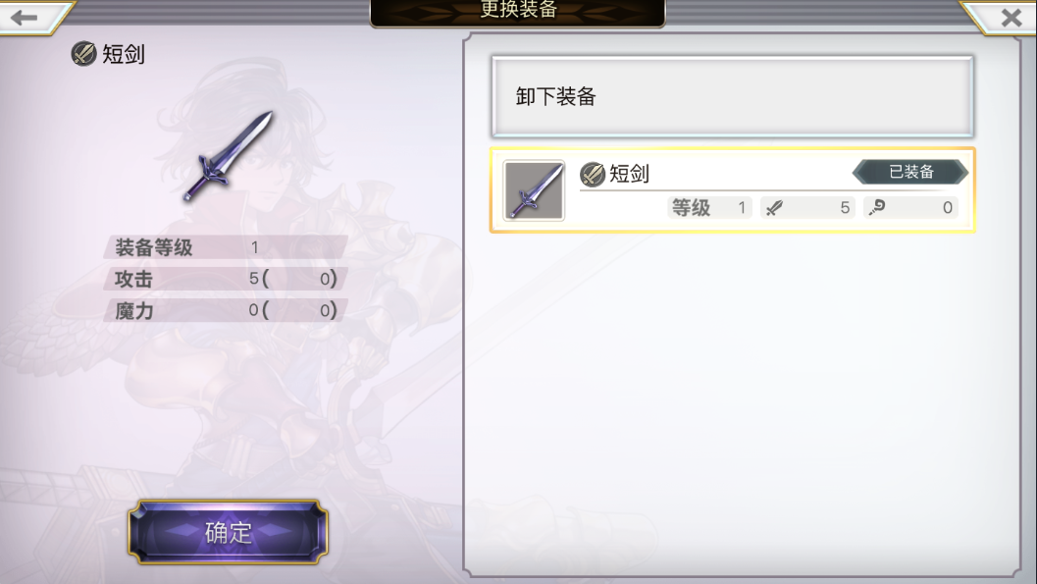Tap the 已装备 equipped badge
1037x584 pixels.
tap(910, 172)
